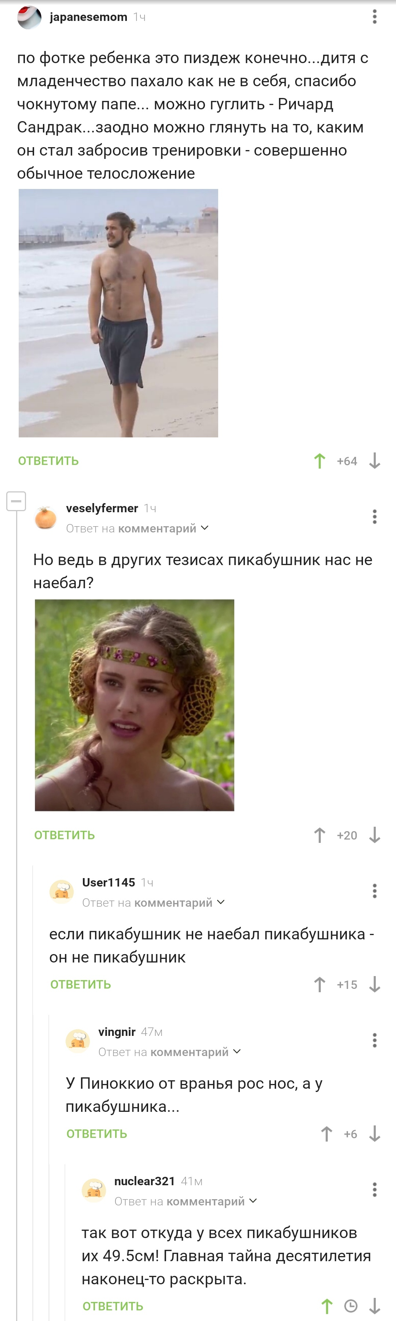Upvote veselyfermer's comment rated +20

tap(320, 836)
